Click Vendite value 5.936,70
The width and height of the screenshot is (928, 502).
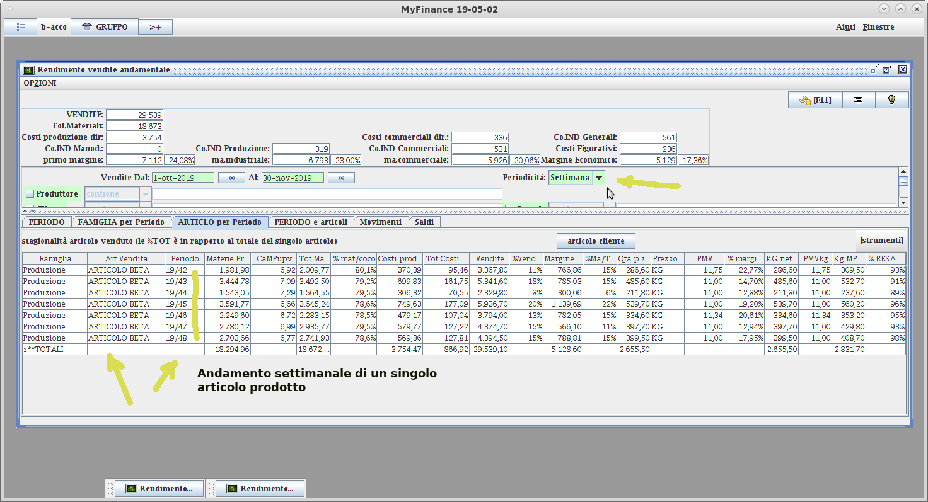tap(490, 304)
